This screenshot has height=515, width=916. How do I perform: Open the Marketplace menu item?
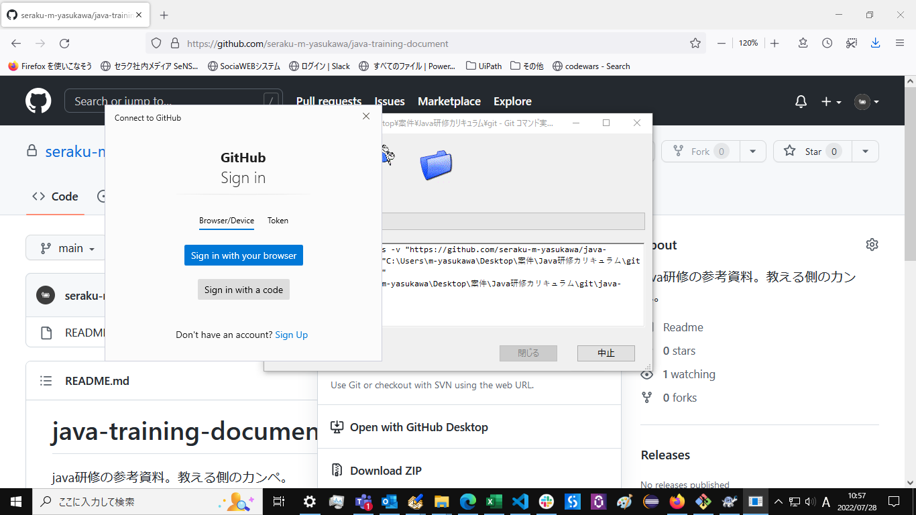[449, 101]
